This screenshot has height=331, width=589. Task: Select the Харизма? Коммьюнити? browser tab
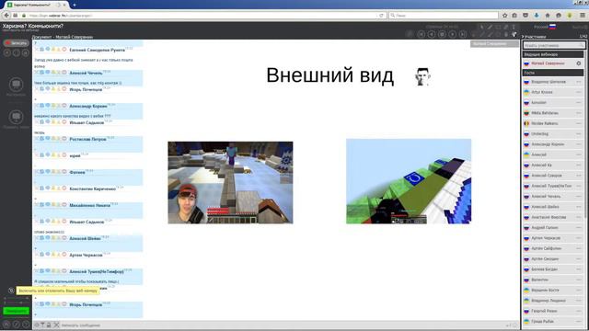[x=37, y=5]
